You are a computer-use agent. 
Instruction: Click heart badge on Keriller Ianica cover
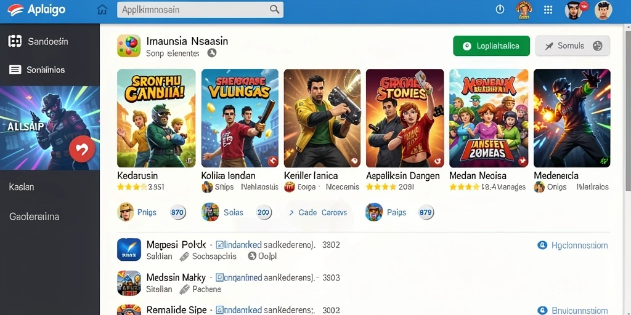click(354, 162)
